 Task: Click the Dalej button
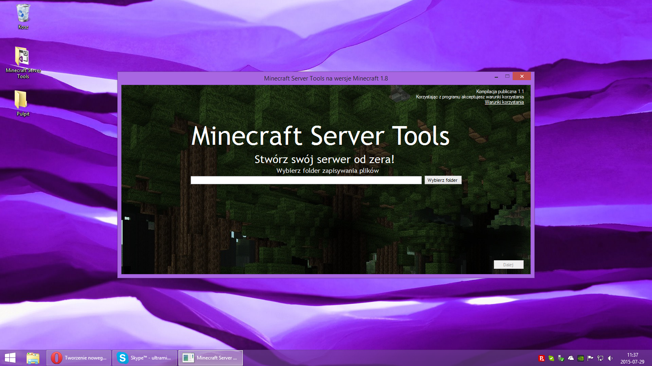(509, 265)
